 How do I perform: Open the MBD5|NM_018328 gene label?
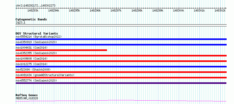pyautogui.click(x=27, y=98)
